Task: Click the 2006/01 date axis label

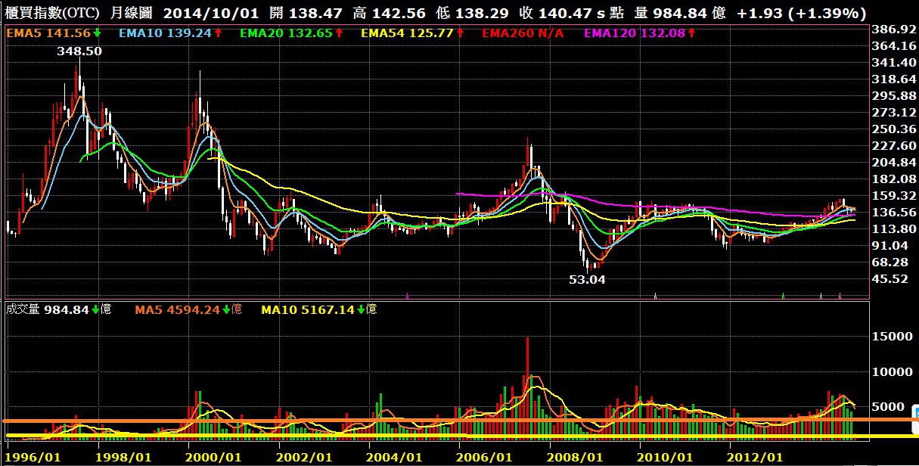Action: 486,458
